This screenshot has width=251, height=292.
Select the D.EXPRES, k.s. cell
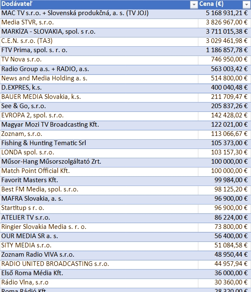[99, 88]
